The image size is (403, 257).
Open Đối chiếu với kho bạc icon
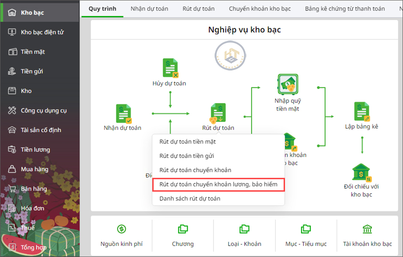click(361, 173)
